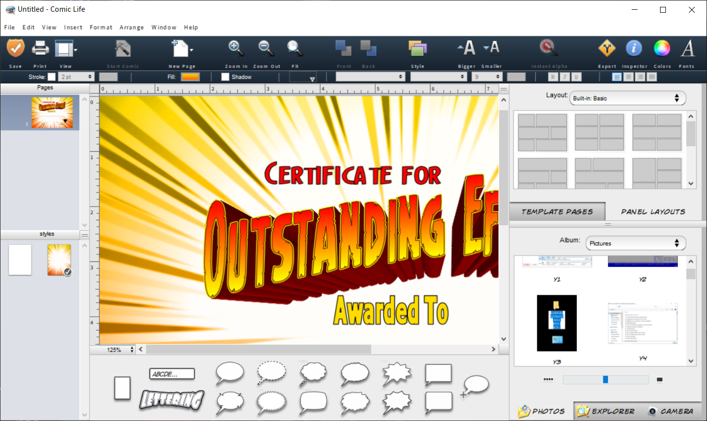
Task: Zoom In on the page
Action: pyautogui.click(x=236, y=48)
